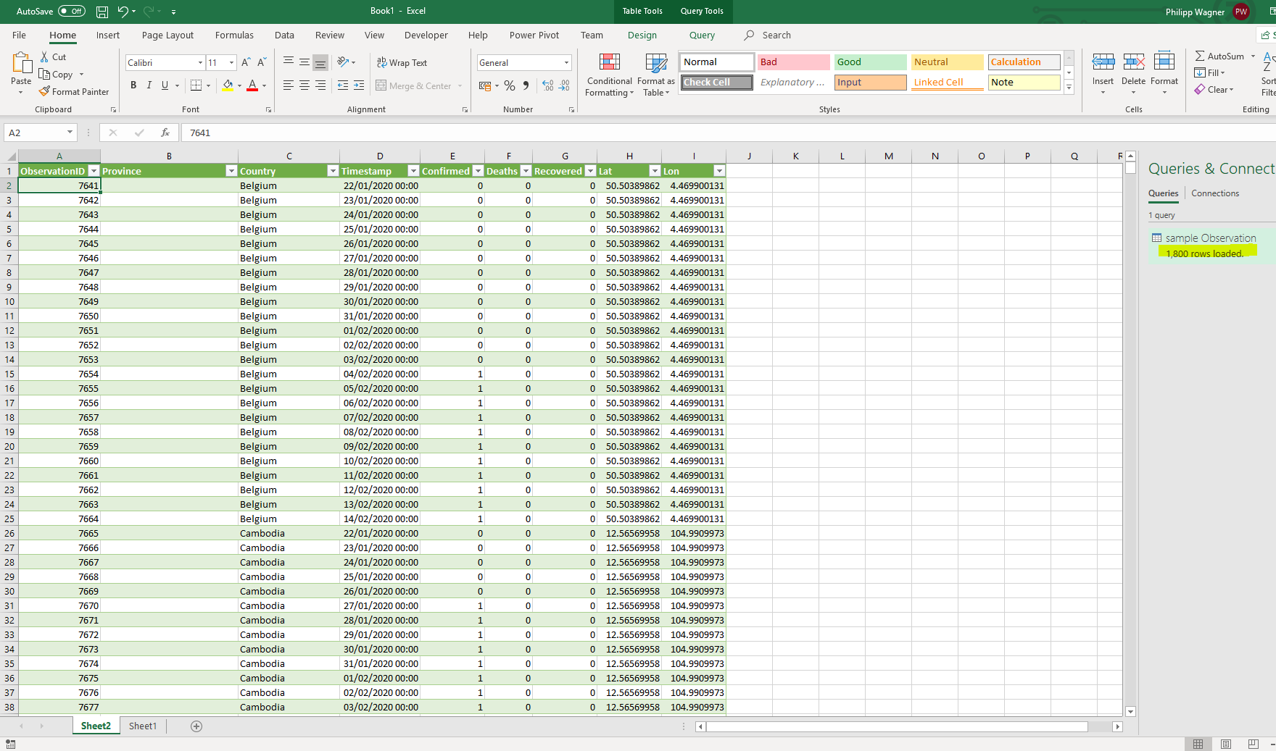Switch to Page Layout view icon
This screenshot has height=751, width=1276.
(1226, 744)
